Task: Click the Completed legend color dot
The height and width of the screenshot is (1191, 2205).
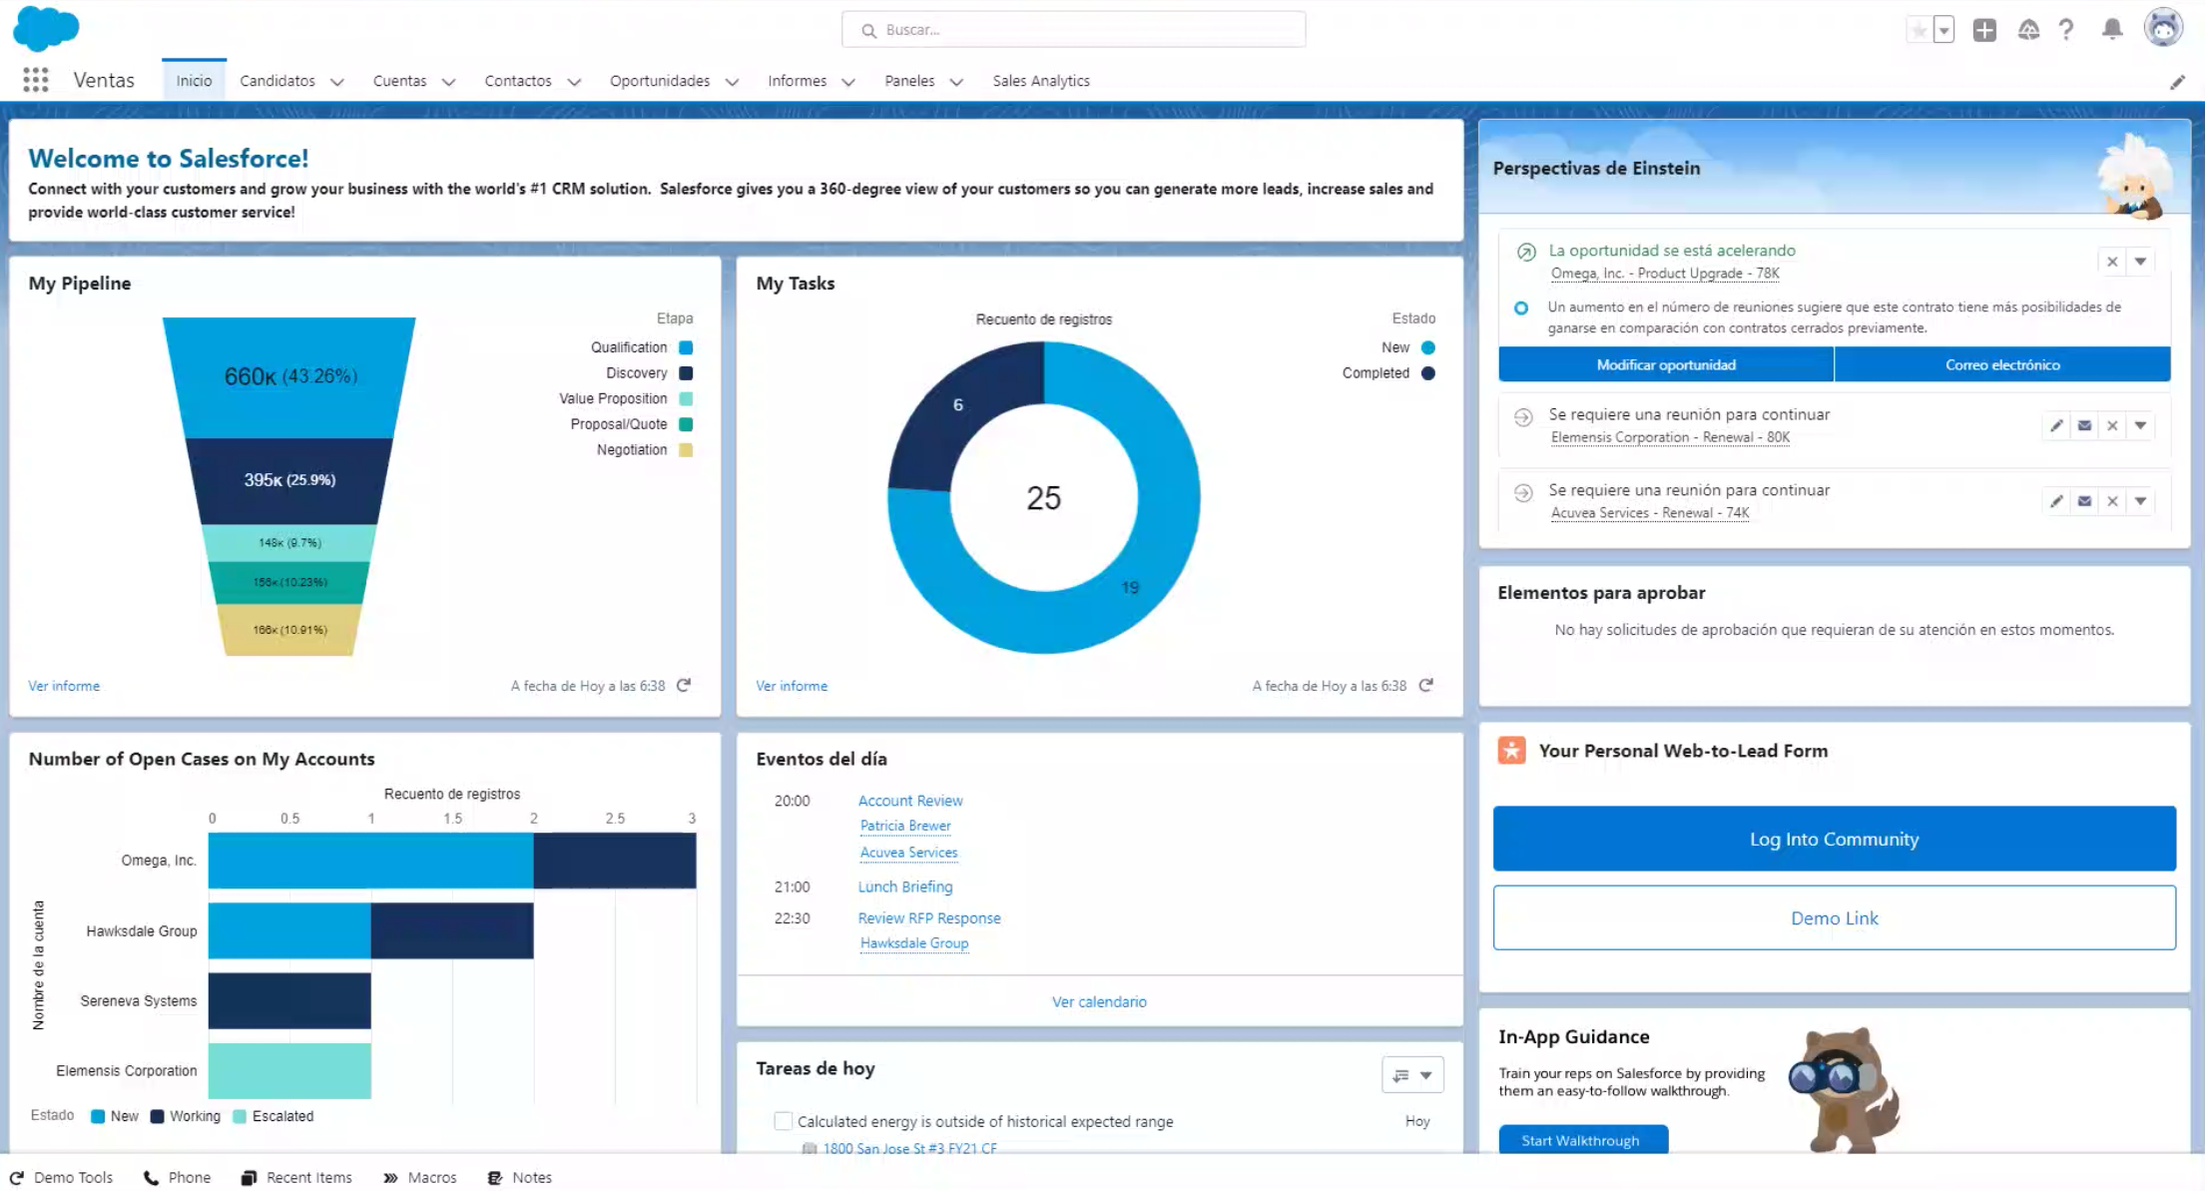Action: (x=1428, y=373)
